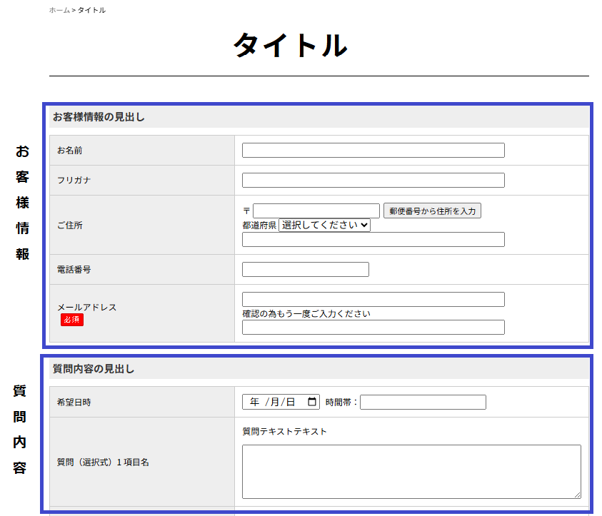Focus the 時間帯 text field
The image size is (602, 516).
423,403
